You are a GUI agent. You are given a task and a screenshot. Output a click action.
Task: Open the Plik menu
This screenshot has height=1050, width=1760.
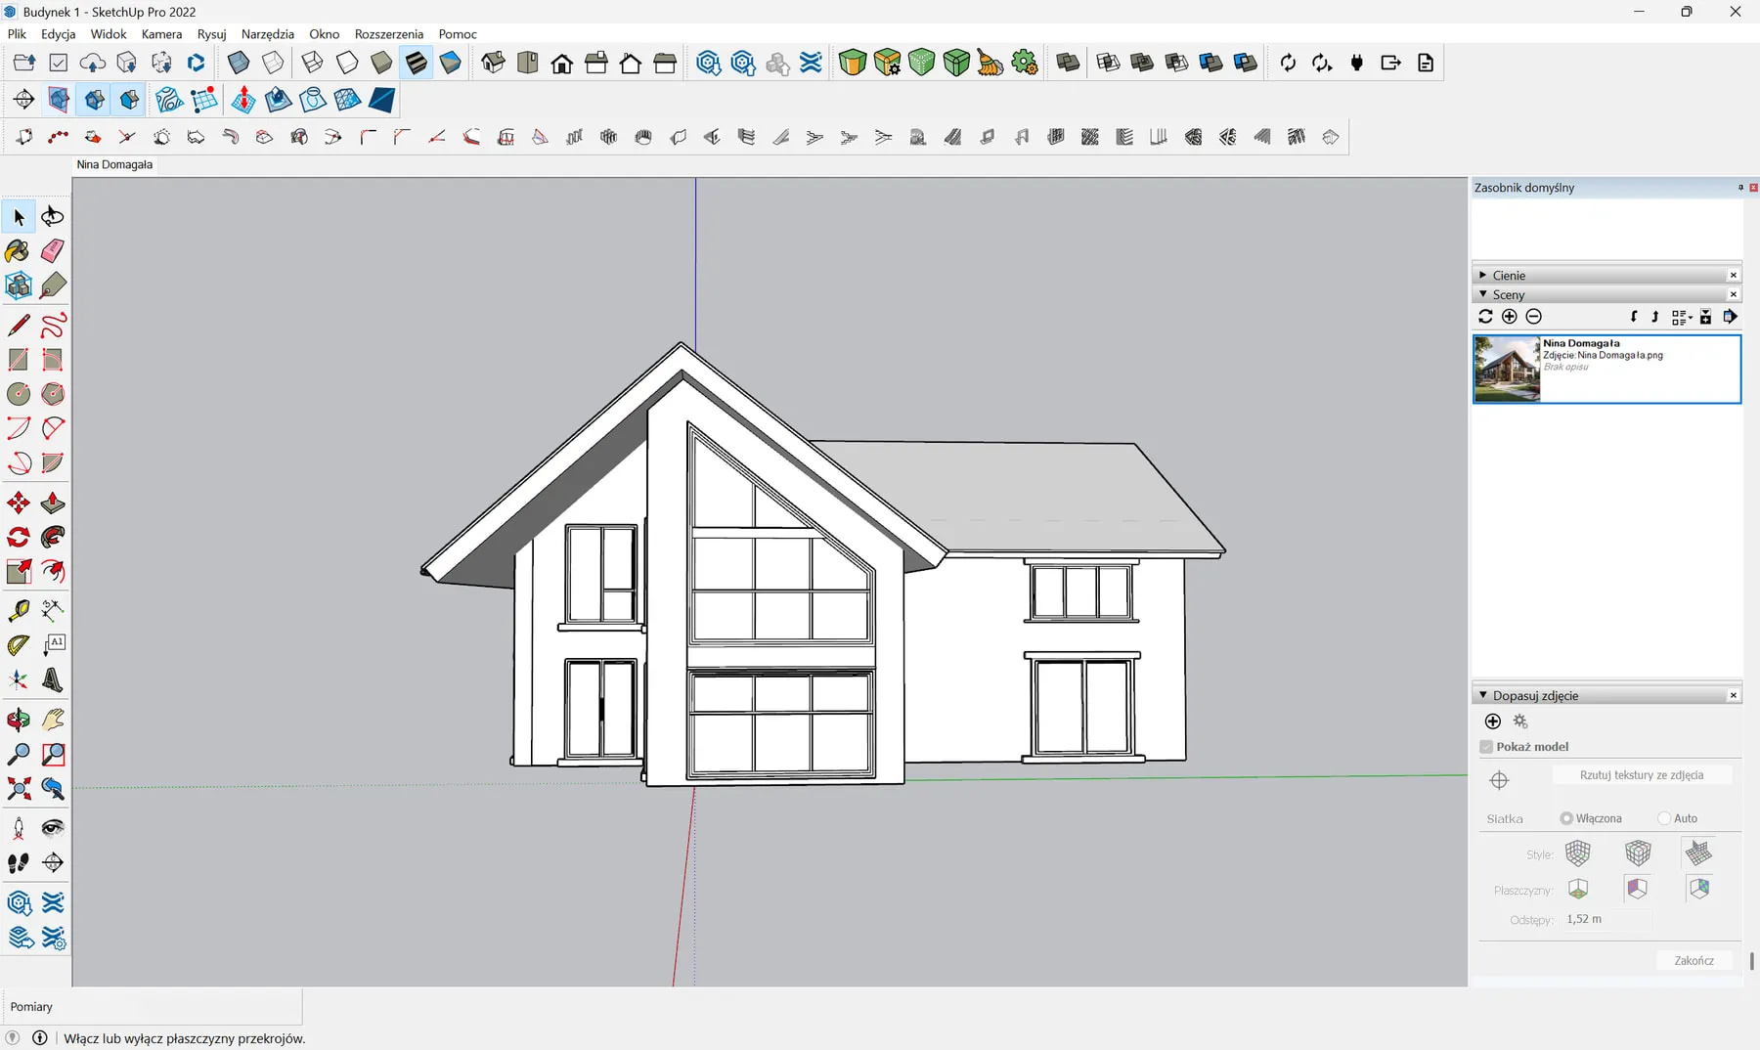17,34
